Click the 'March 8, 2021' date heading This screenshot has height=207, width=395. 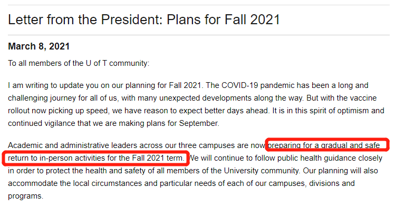click(39, 46)
